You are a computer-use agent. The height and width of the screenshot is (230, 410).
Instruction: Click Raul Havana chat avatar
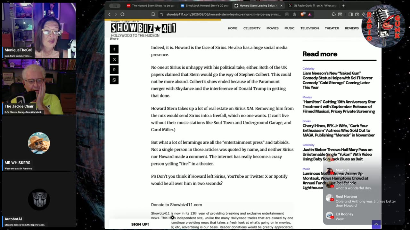tap(330, 198)
